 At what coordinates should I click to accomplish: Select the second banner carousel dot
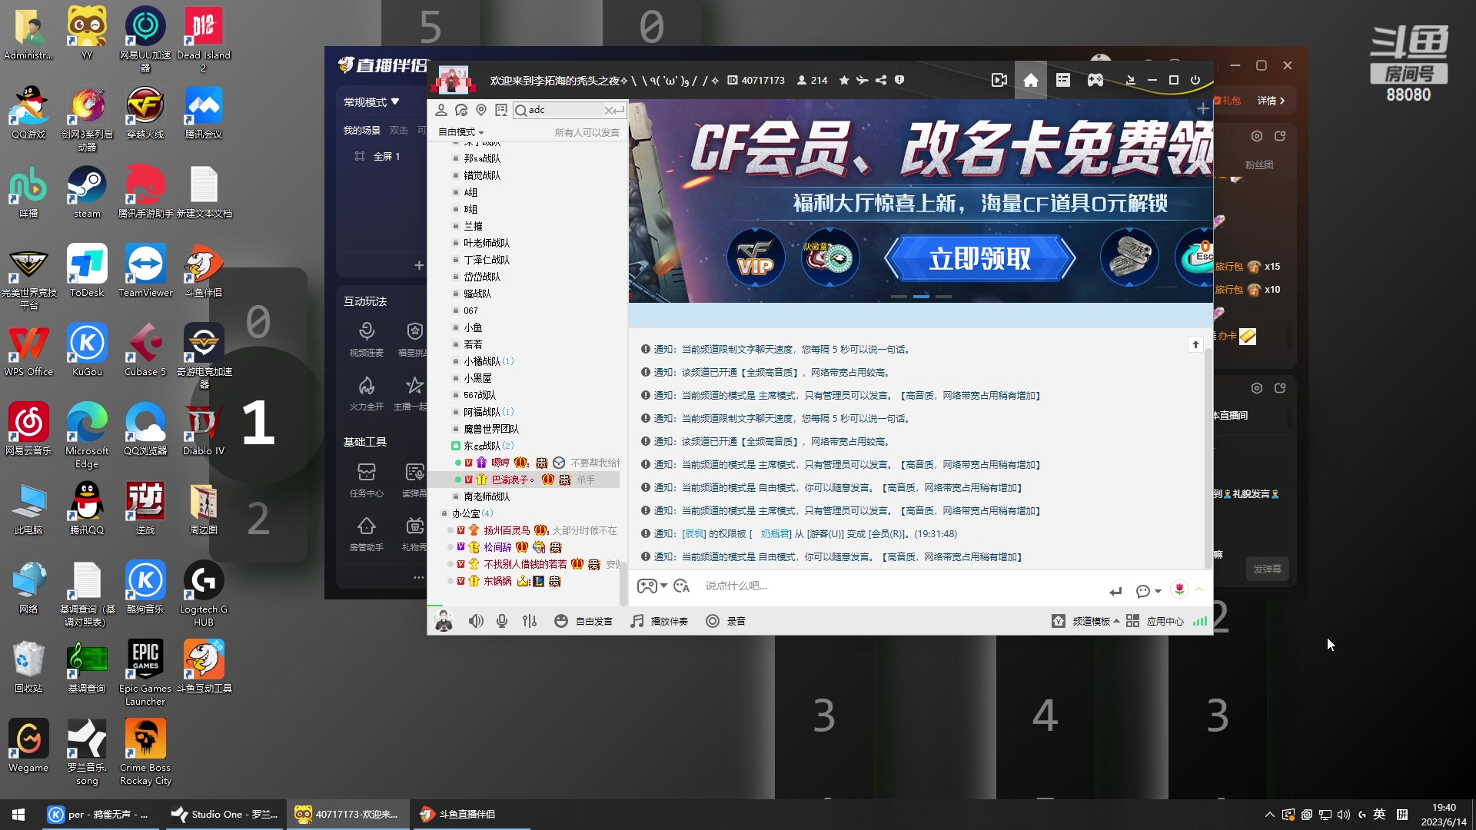point(922,295)
